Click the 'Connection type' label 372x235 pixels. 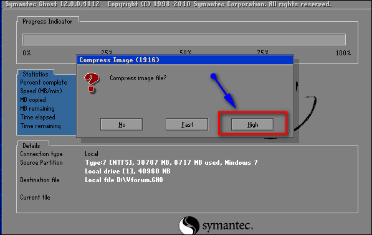pos(41,154)
